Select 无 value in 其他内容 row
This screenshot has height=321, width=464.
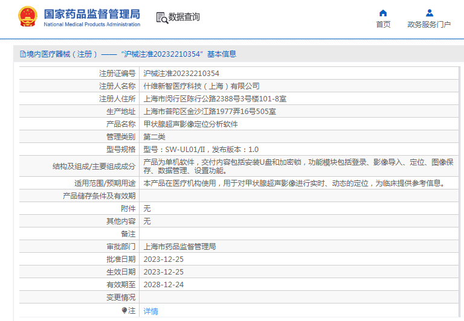[147, 221]
